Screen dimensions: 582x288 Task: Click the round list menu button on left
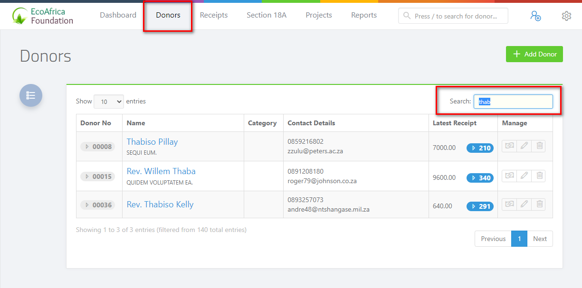tap(31, 95)
